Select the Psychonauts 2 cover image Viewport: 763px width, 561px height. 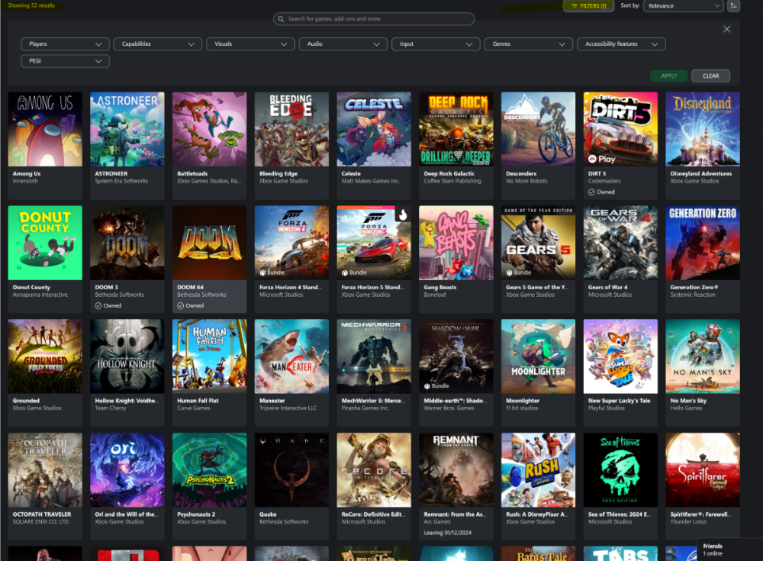(x=210, y=470)
